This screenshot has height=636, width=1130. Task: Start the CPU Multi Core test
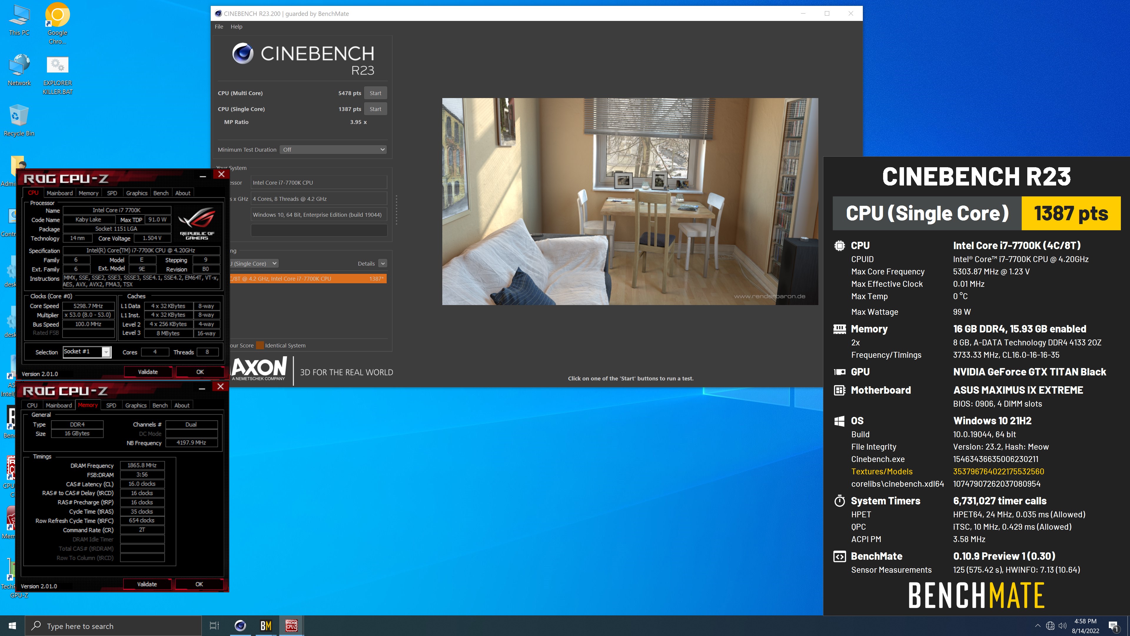[x=375, y=93]
